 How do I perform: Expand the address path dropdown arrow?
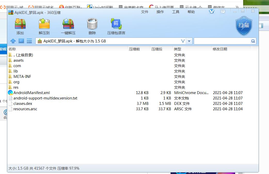click(189, 41)
